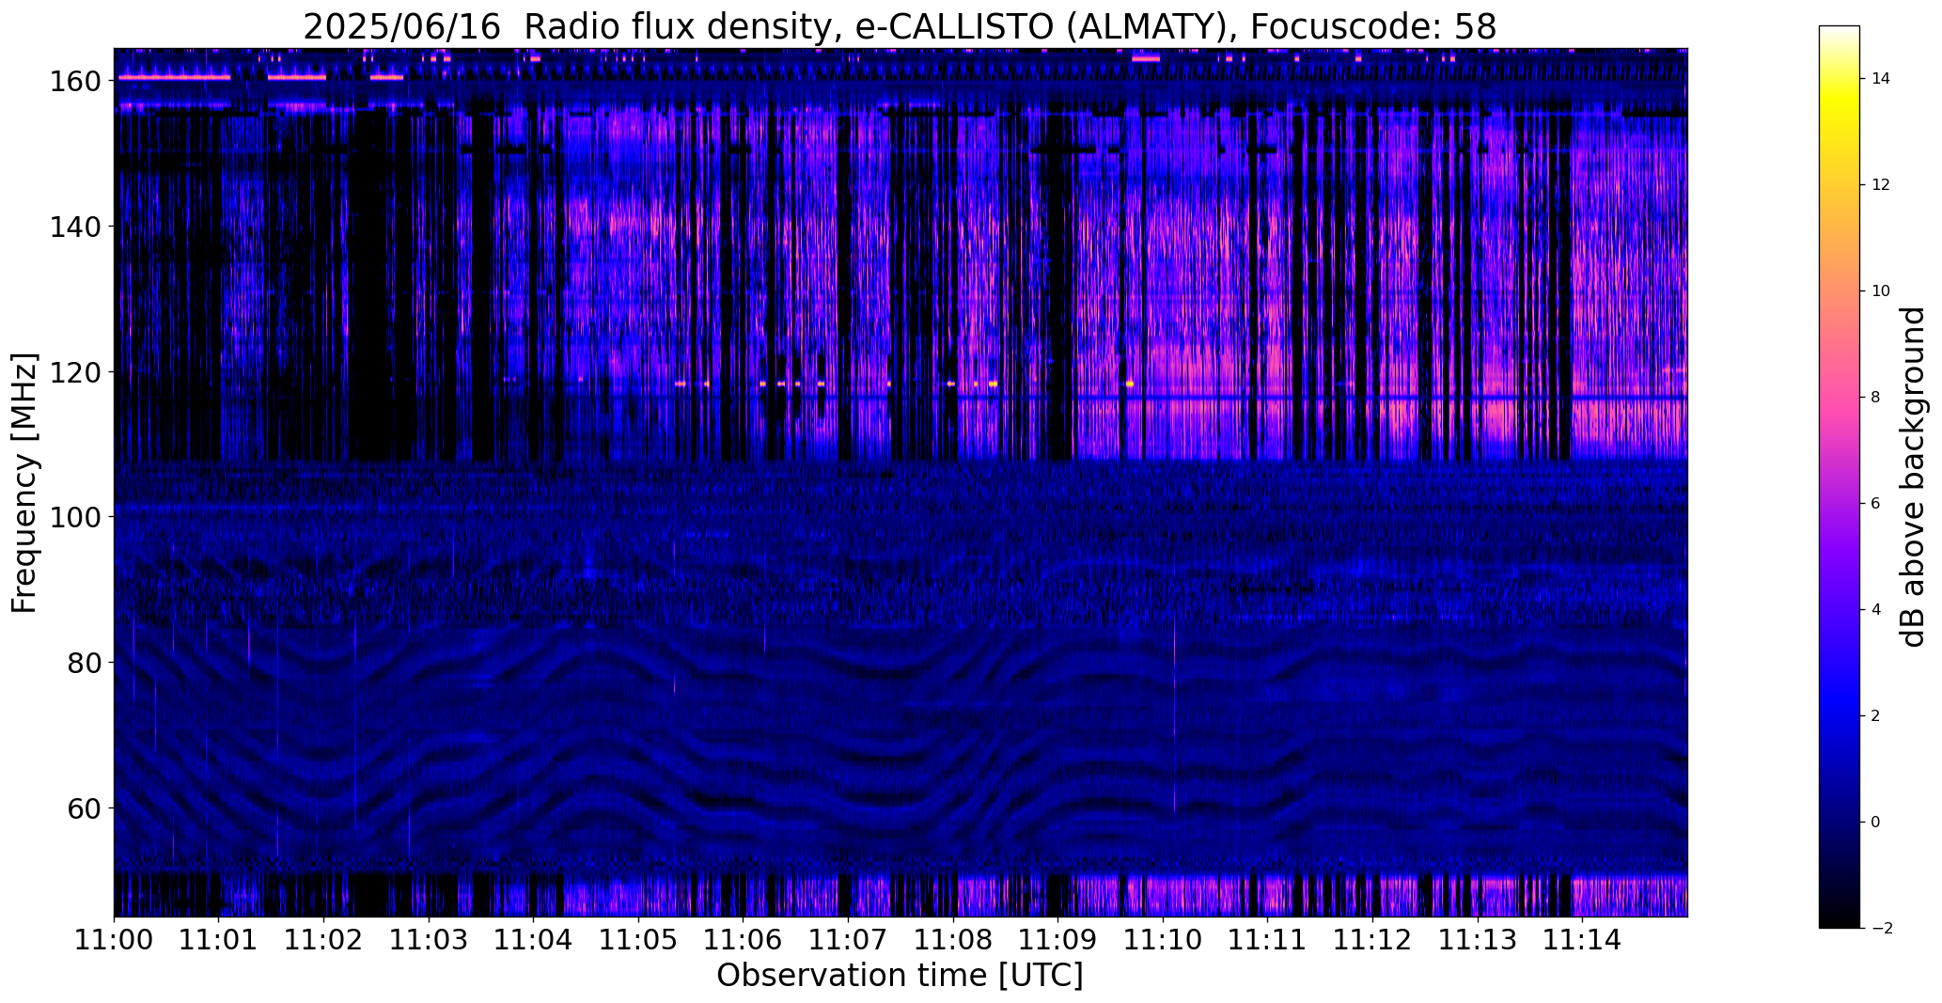Click the colorbar tick label 2

click(1876, 716)
